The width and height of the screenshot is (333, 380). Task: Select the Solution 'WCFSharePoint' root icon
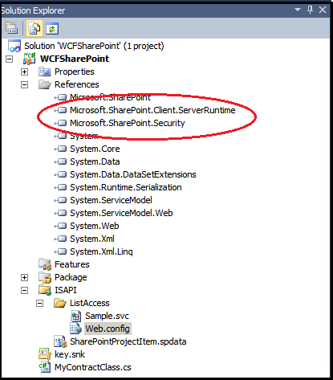click(x=14, y=46)
